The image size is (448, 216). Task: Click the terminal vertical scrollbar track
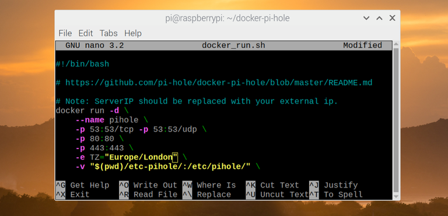point(396,120)
